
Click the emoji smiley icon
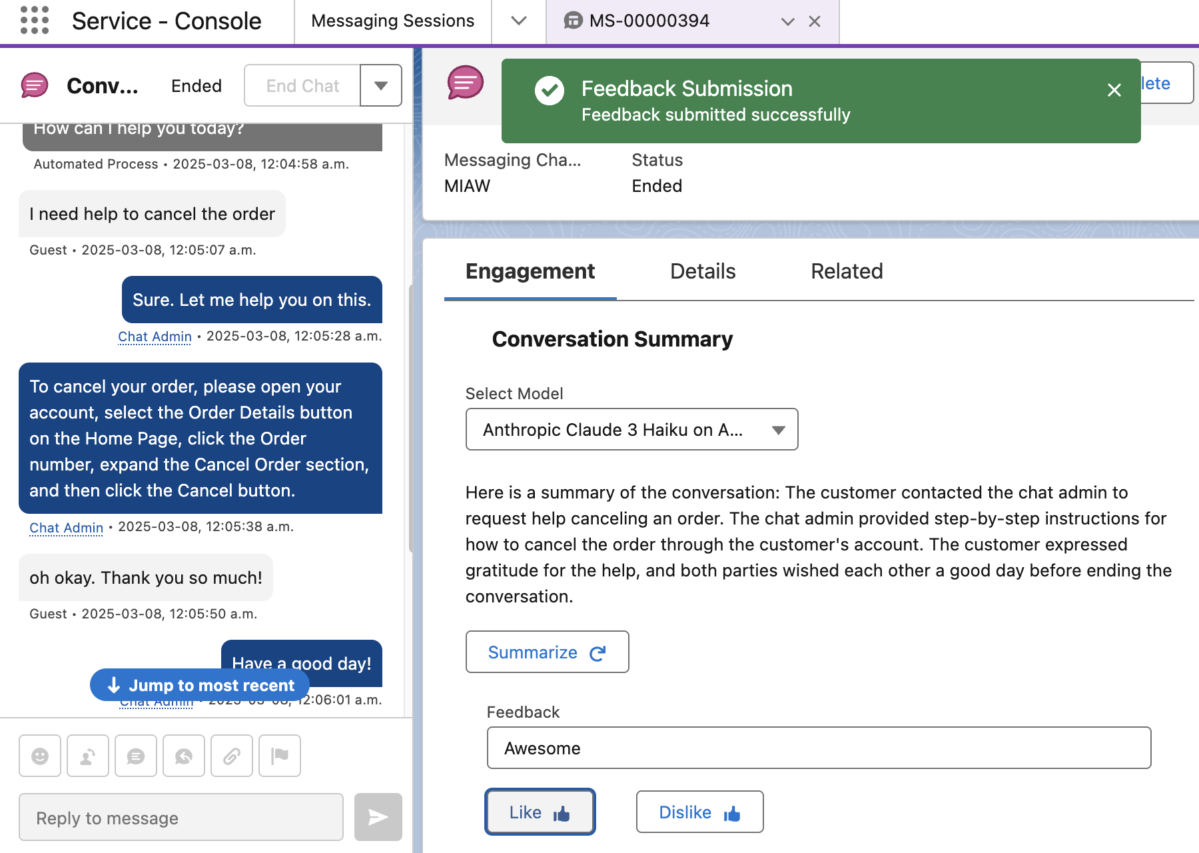(40, 756)
